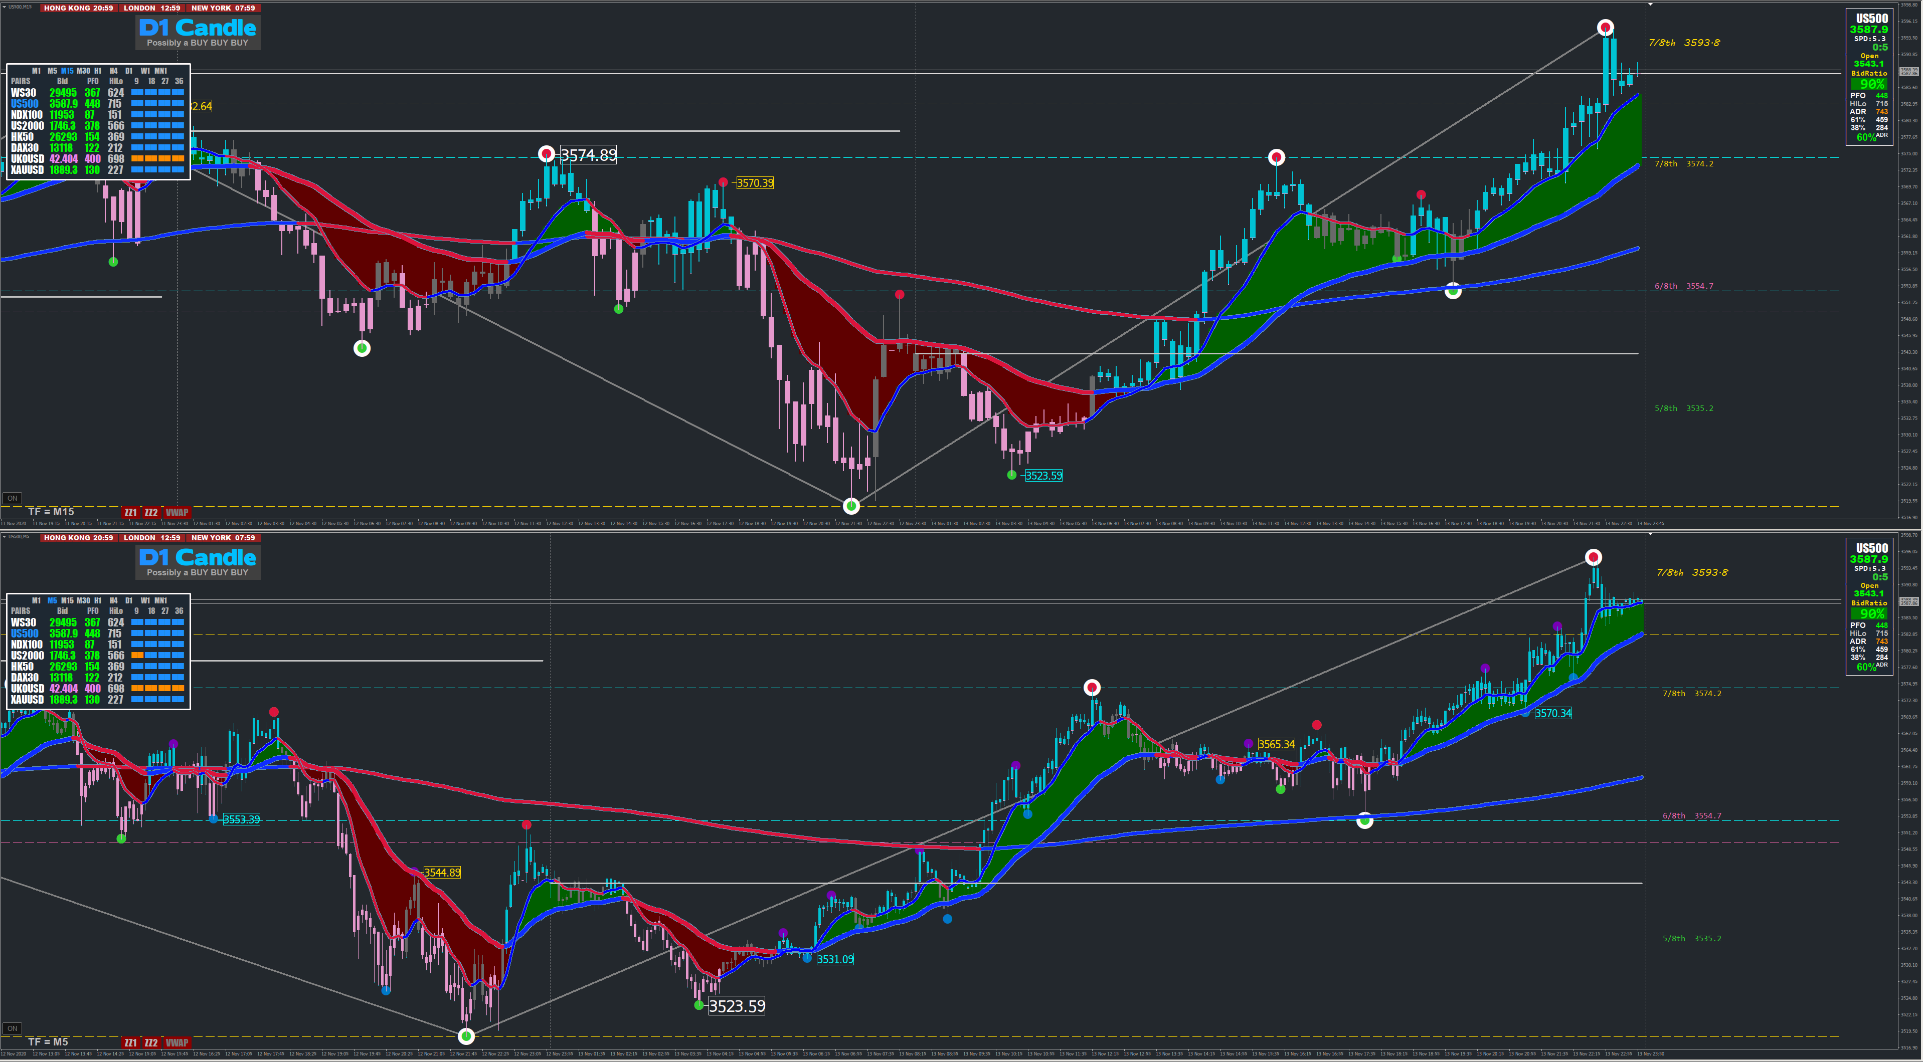
Task: Click chart shift triangle at top chart's upper edge
Action: pos(1651,5)
